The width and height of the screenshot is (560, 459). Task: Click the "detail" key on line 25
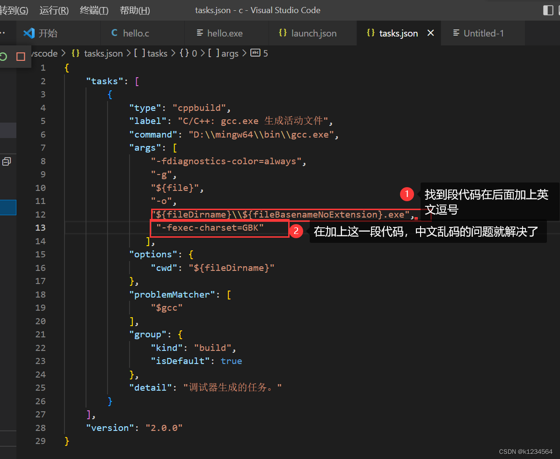pos(150,388)
